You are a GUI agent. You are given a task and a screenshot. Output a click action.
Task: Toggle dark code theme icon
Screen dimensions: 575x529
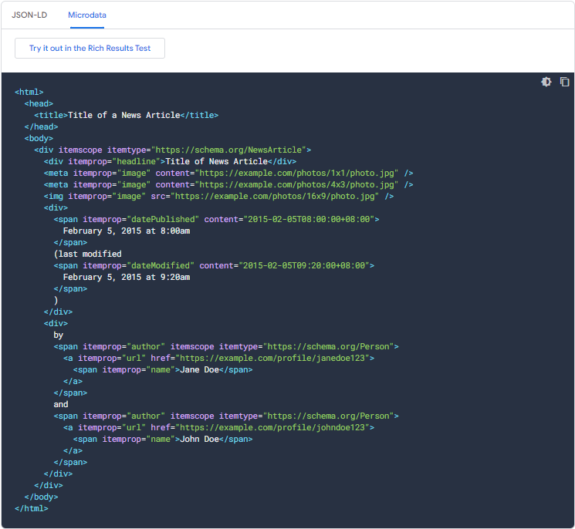546,82
